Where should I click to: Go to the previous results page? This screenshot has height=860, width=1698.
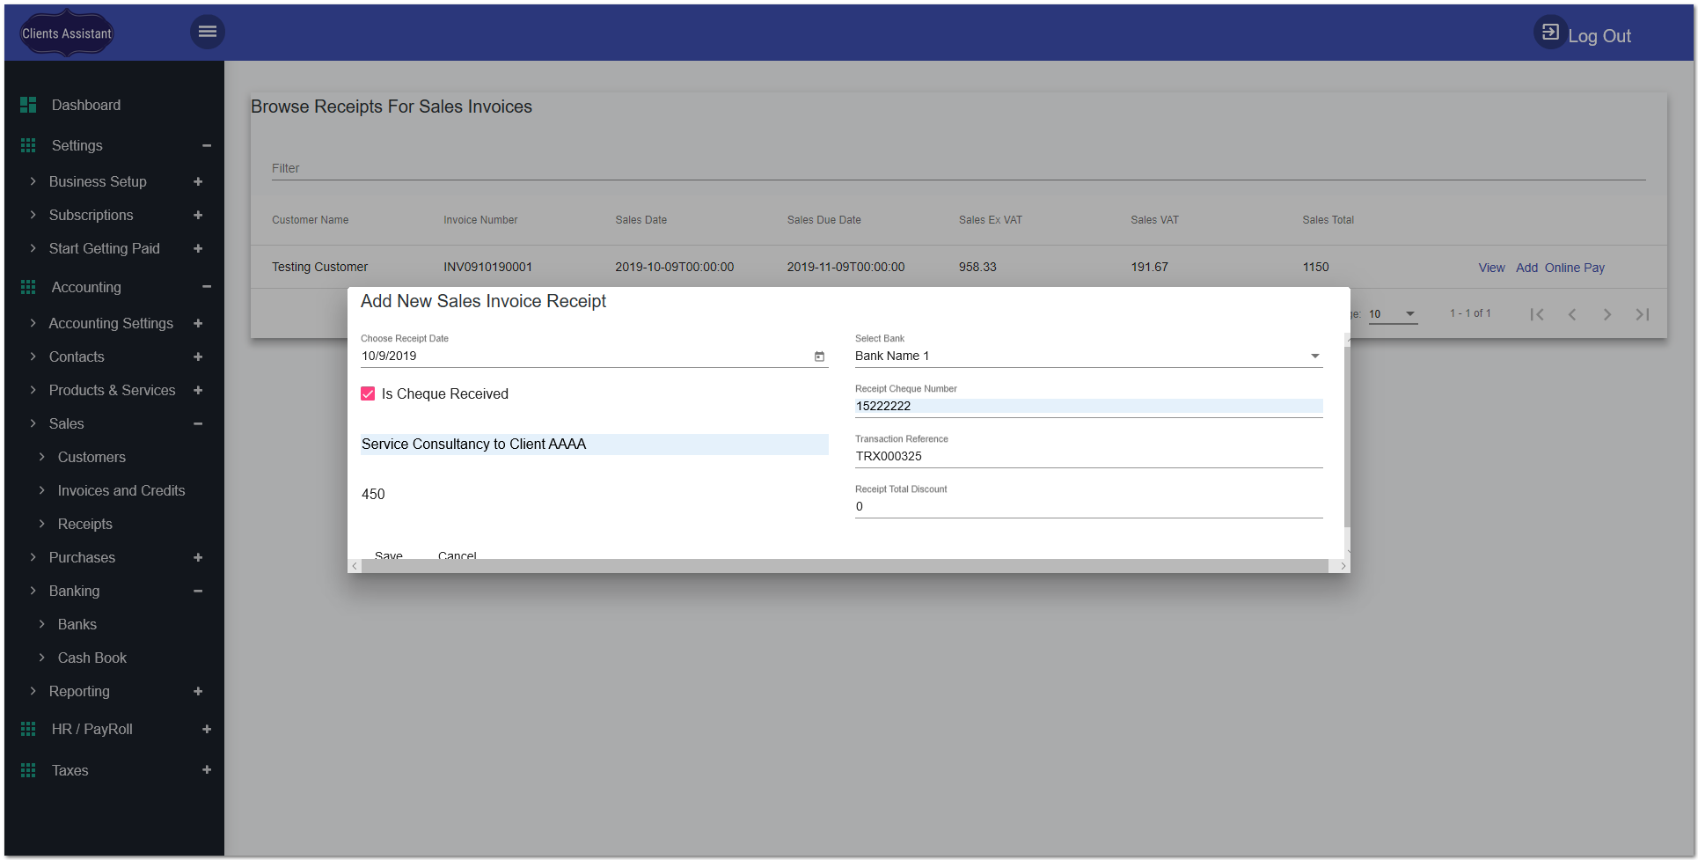1572,314
